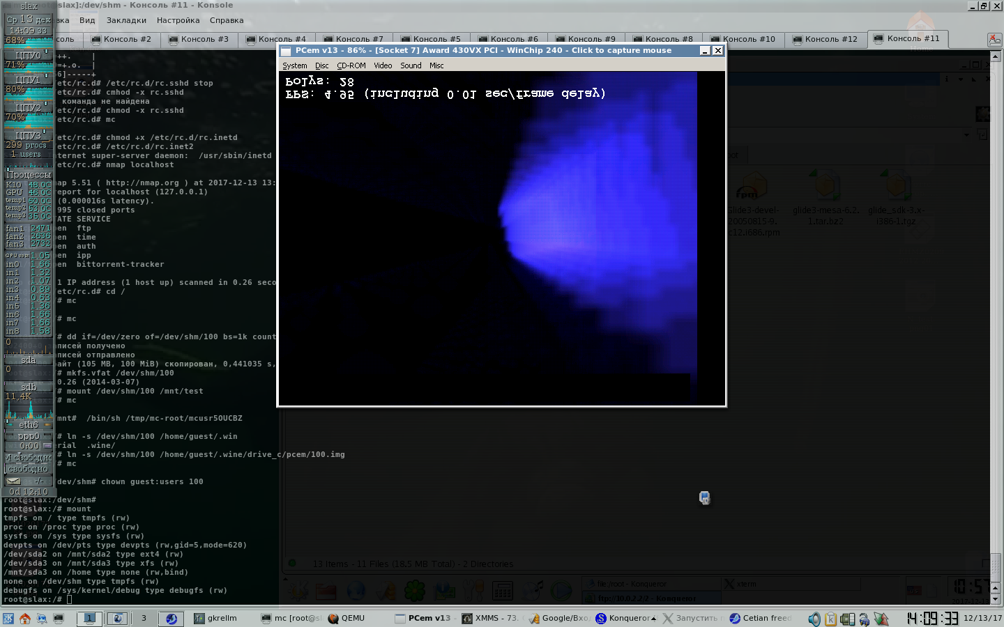Screen dimensions: 1004x627
Task: Click the show desktop taskbar icon
Action: pos(42,618)
